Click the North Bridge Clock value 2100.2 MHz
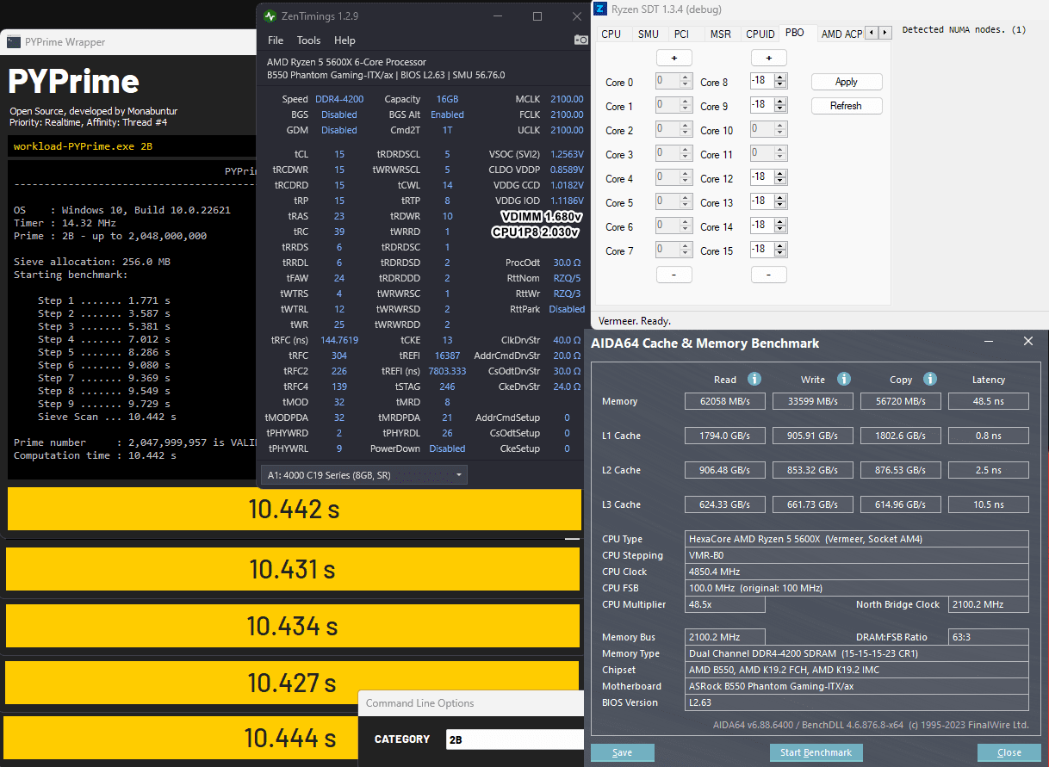 pyautogui.click(x=988, y=604)
